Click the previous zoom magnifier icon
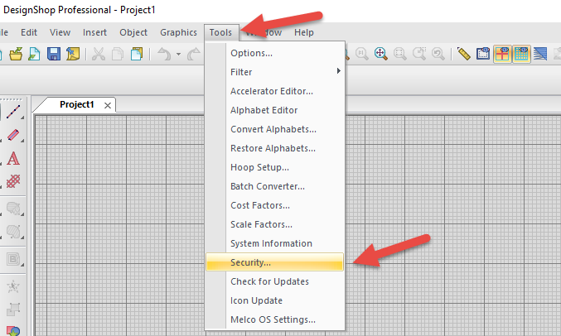 (438, 55)
